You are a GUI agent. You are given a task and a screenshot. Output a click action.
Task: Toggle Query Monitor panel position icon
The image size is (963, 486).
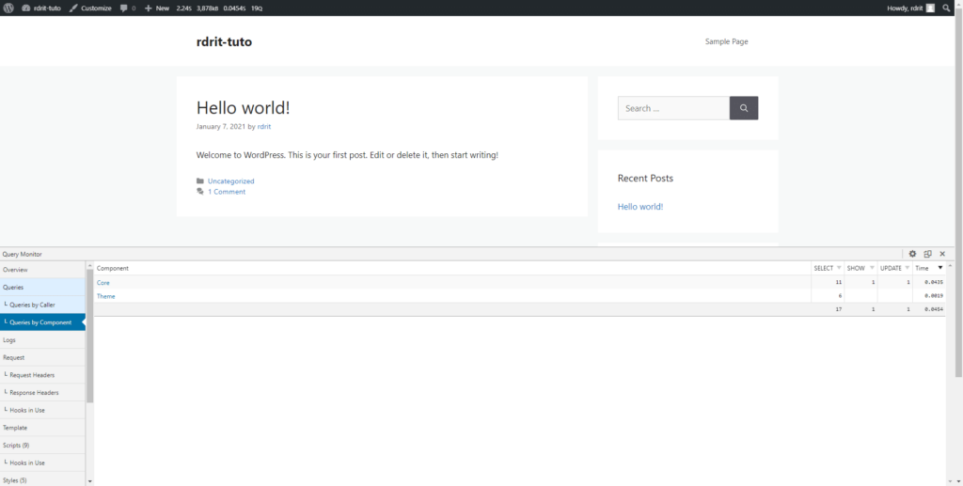(x=927, y=254)
